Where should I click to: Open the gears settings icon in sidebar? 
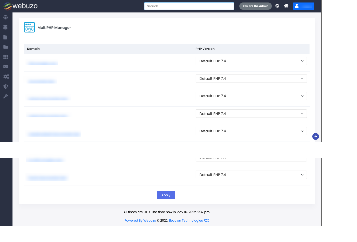6,77
